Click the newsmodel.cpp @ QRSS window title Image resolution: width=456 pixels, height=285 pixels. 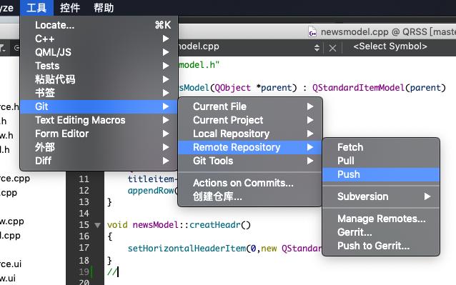388,32
